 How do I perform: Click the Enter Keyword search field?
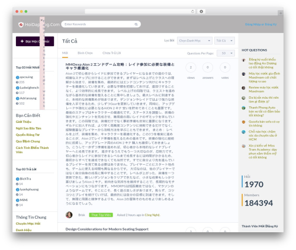point(101,24)
